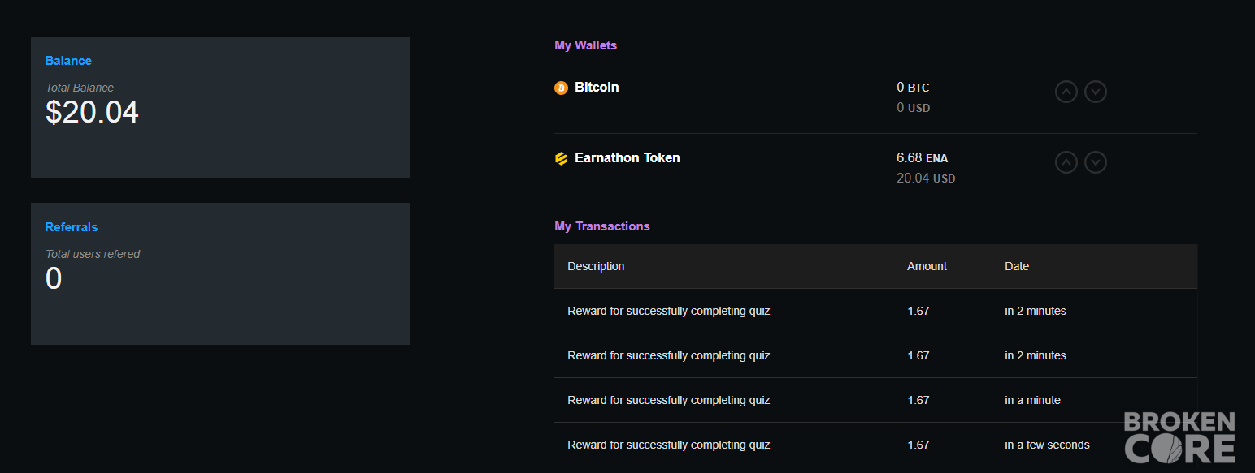Click the 1.67 amount dated "in a minute"
This screenshot has height=473, width=1255.
pyautogui.click(x=918, y=400)
